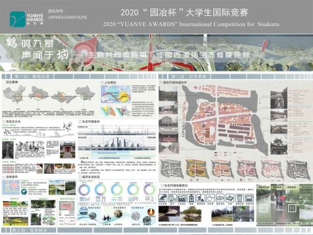Open the black-and-white statue photo
This screenshot has height=235, width=313.
point(8,149)
